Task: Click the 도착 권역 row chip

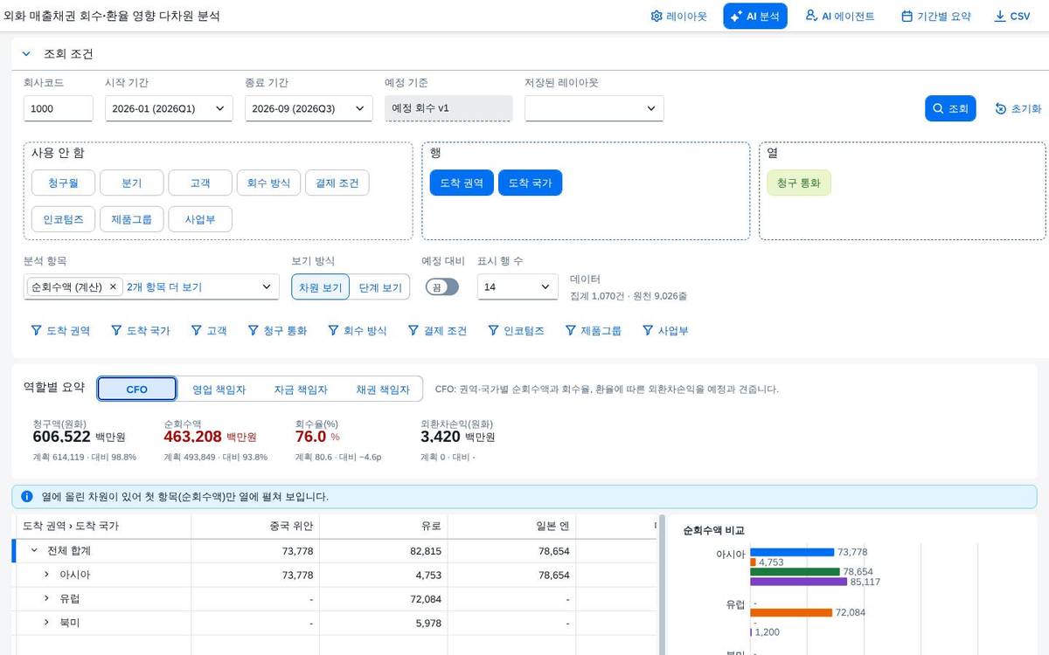Action: click(462, 183)
